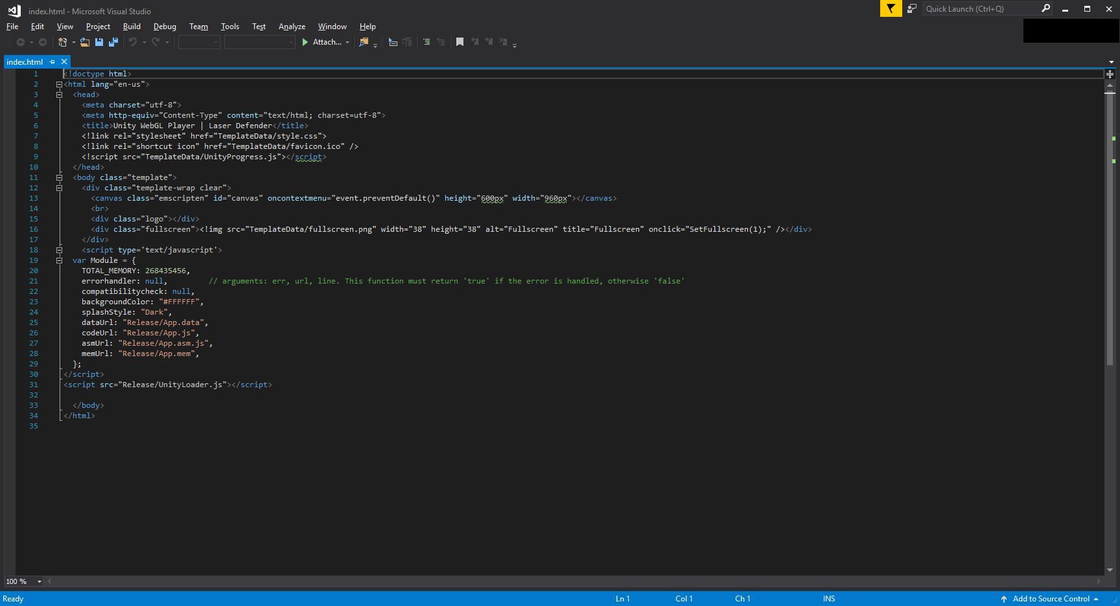The height and width of the screenshot is (606, 1120).
Task: Toggle pin on the index.html tab
Action: (x=52, y=62)
